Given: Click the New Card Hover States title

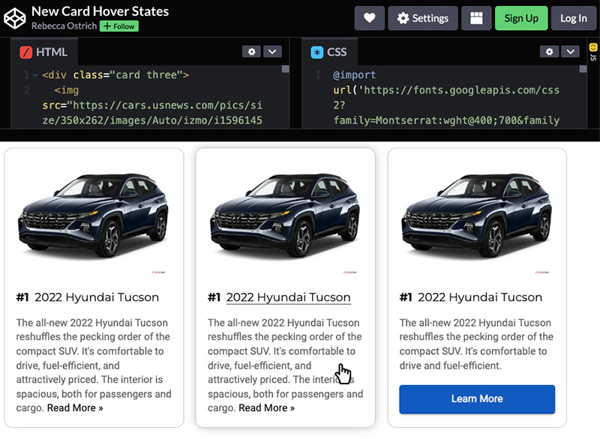Looking at the screenshot, I should (x=100, y=11).
